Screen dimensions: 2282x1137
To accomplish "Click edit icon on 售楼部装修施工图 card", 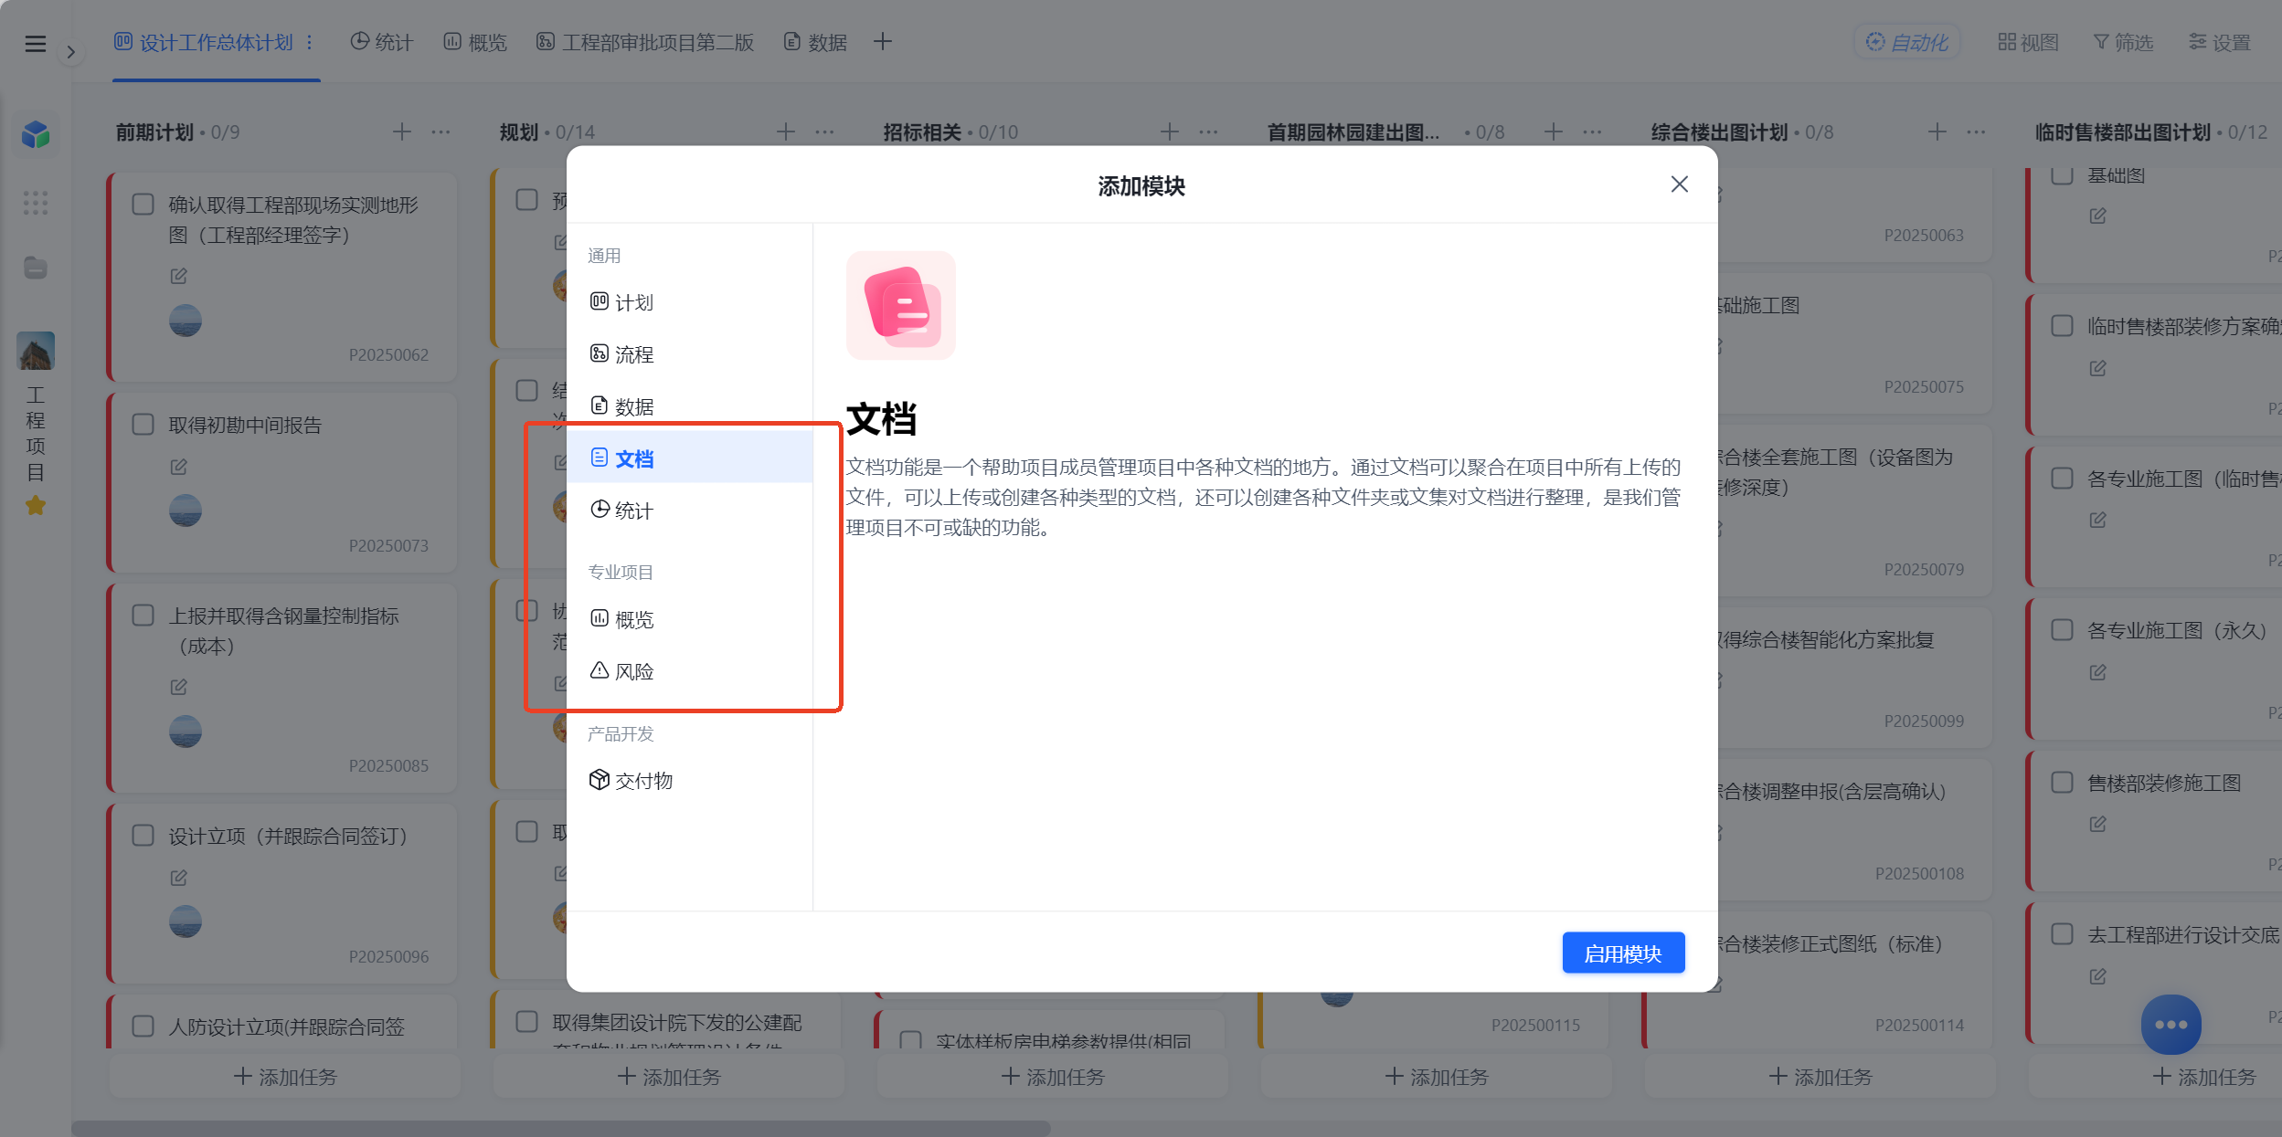I will pyautogui.click(x=2097, y=824).
